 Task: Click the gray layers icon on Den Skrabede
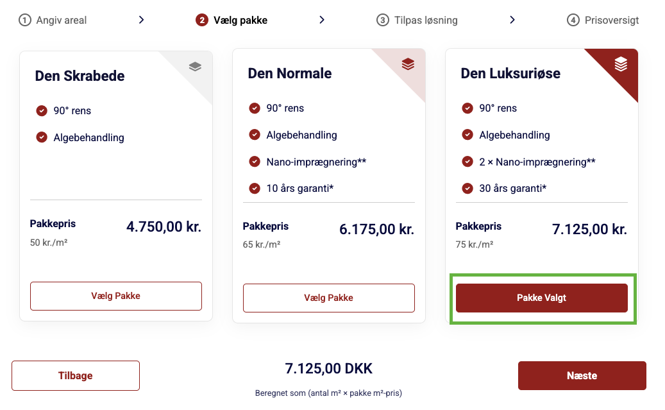[x=196, y=66]
